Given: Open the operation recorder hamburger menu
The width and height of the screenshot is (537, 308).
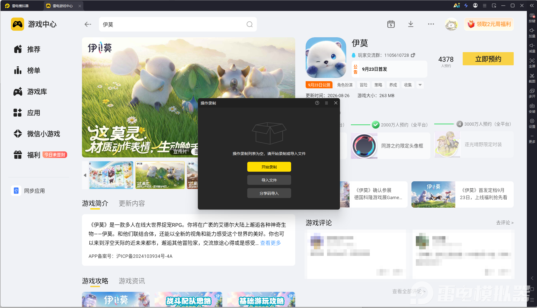Looking at the screenshot, I should tap(326, 103).
